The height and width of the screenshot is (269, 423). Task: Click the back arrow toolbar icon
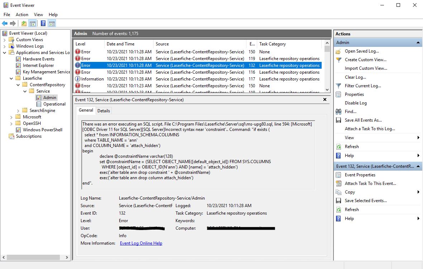point(5,24)
